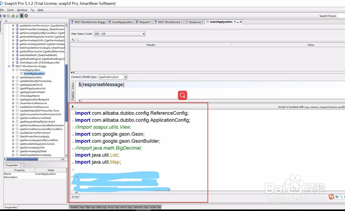Click the updateServicePermission resource icon
Image resolution: width=345 pixels, height=211 pixels.
tap(17, 26)
